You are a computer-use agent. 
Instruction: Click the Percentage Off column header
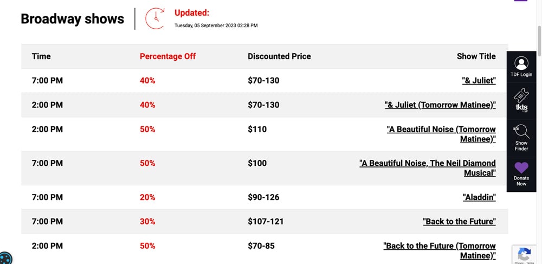[167, 56]
